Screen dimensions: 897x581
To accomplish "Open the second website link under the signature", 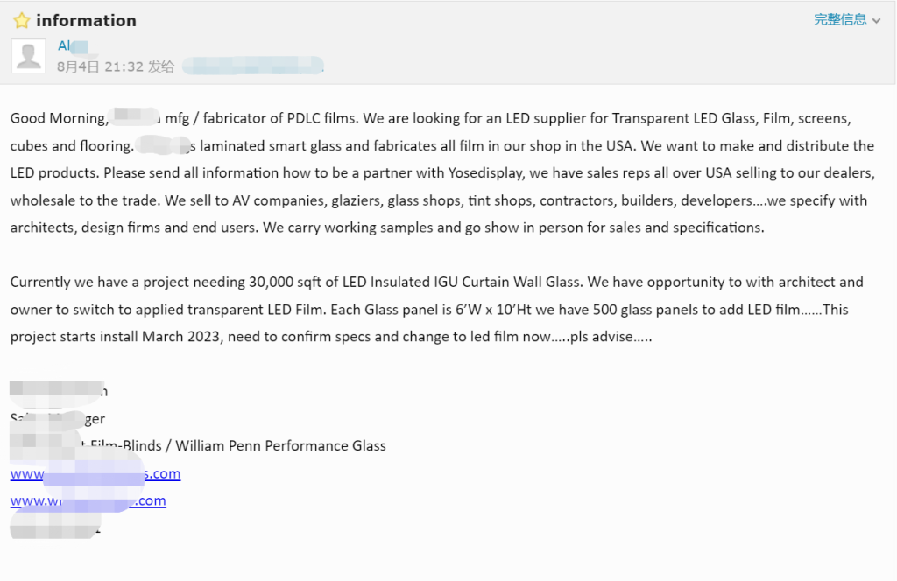I will point(88,501).
